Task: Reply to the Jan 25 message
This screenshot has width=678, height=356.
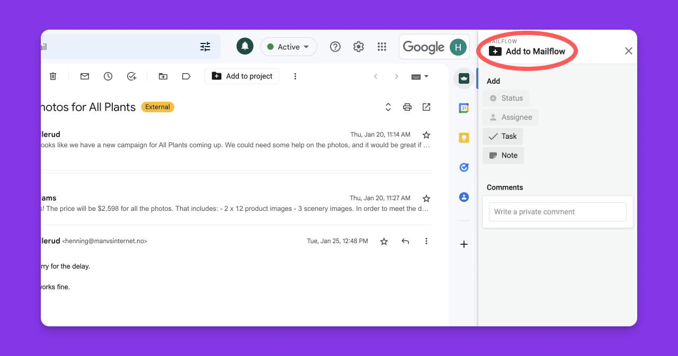Action: 405,241
